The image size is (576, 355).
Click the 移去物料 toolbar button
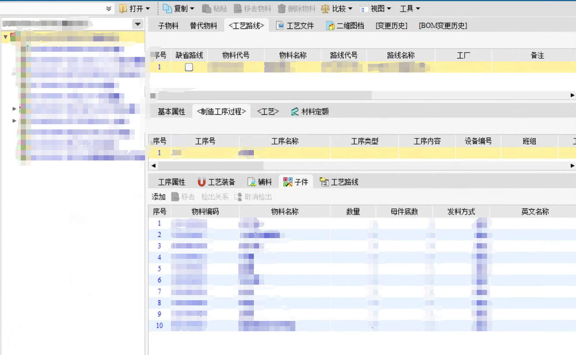coord(252,9)
